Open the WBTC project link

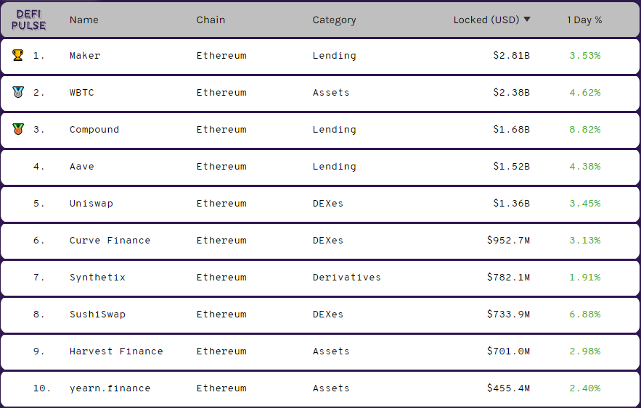click(x=82, y=93)
